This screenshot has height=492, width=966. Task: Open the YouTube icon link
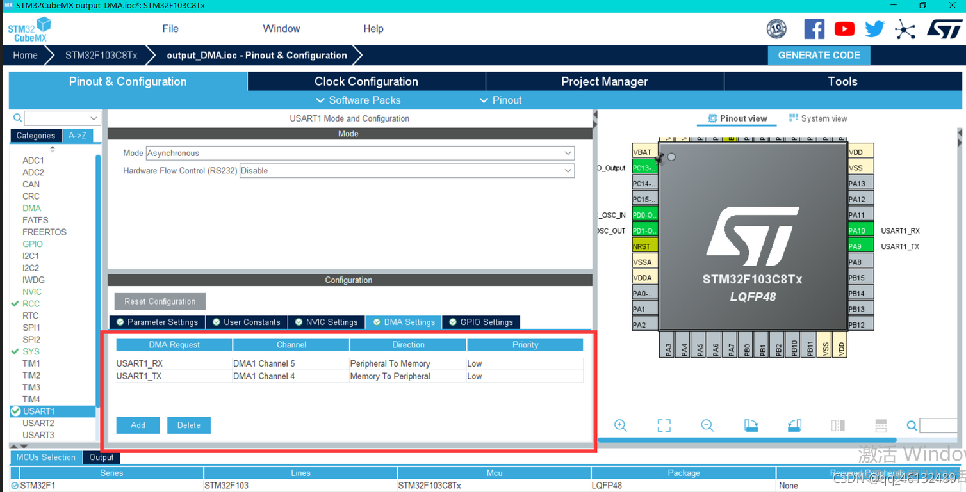844,29
